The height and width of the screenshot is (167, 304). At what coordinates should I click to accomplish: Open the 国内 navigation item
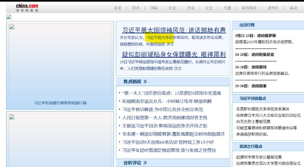(x=136, y=8)
